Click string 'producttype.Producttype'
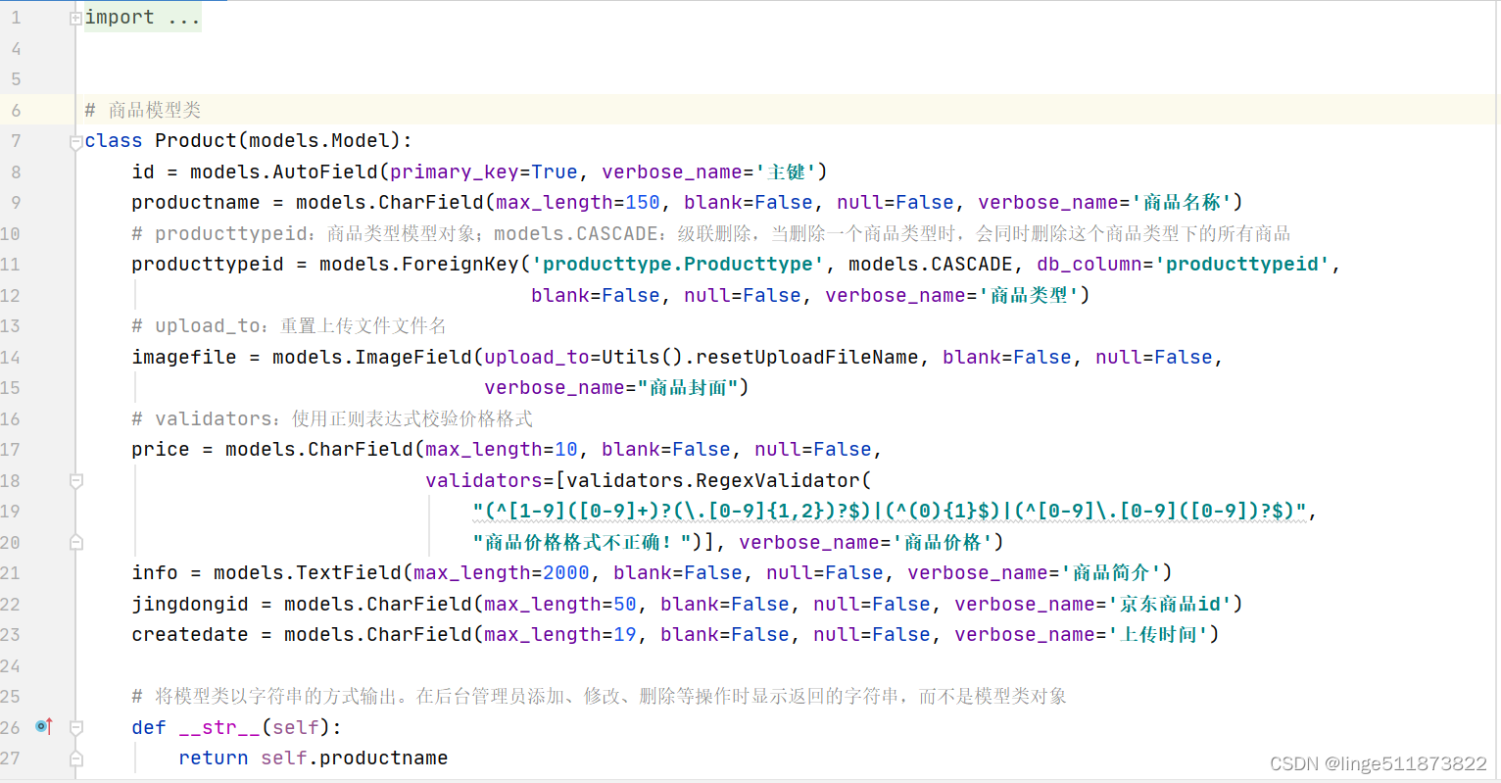 pyautogui.click(x=678, y=264)
